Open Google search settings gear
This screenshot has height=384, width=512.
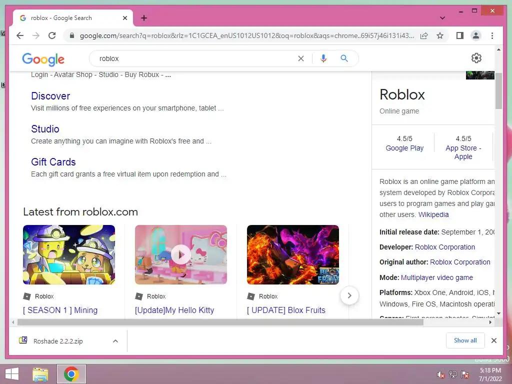476,58
